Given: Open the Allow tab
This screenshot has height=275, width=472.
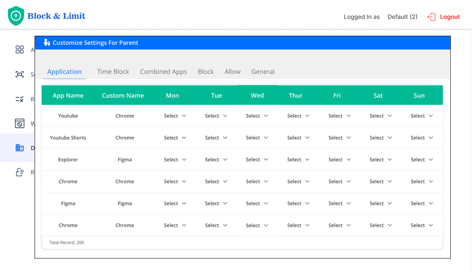Looking at the screenshot, I should tap(232, 72).
